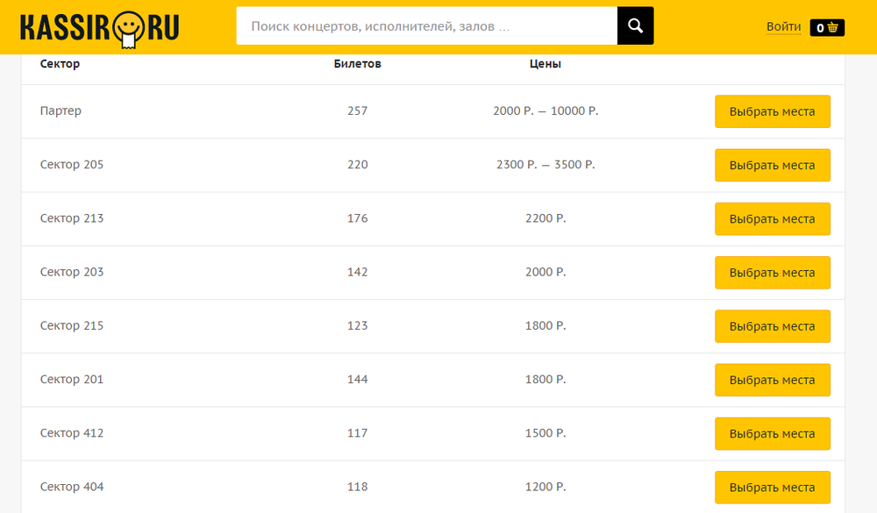Click the magnifier search button
Viewport: 877px width, 513px height.
[635, 26]
